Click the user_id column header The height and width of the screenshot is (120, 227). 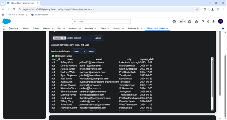(x=56, y=59)
